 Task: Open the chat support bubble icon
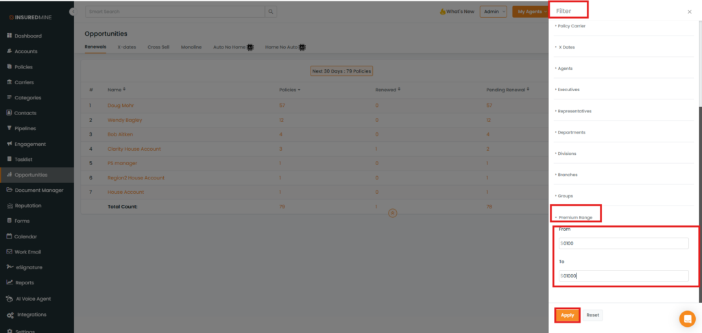[x=687, y=319]
